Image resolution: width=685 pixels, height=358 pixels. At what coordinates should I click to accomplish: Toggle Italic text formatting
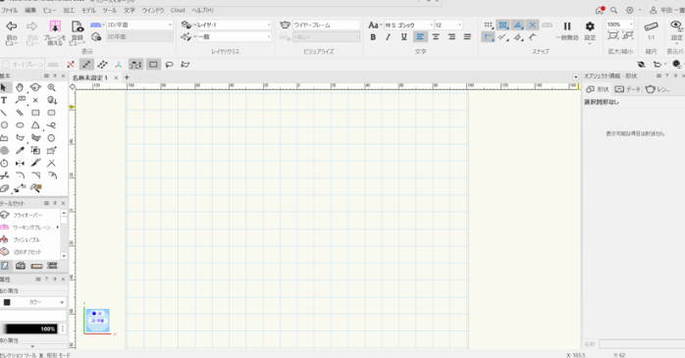tap(388, 37)
